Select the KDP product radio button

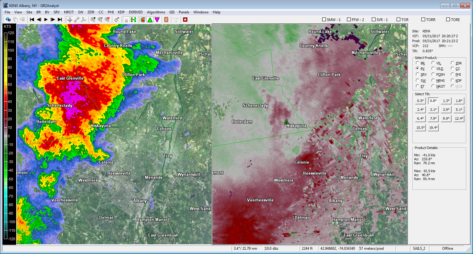coord(452,80)
